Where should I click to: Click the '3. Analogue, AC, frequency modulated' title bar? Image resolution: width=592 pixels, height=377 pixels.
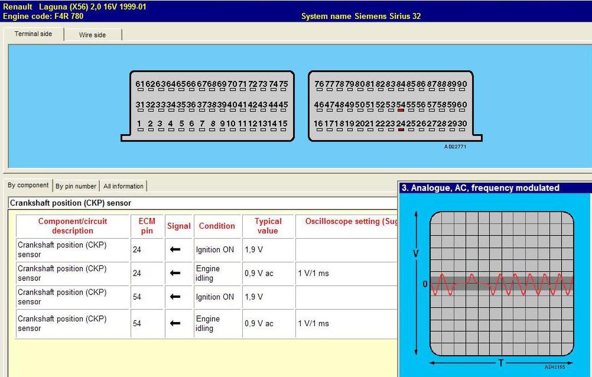(495, 188)
